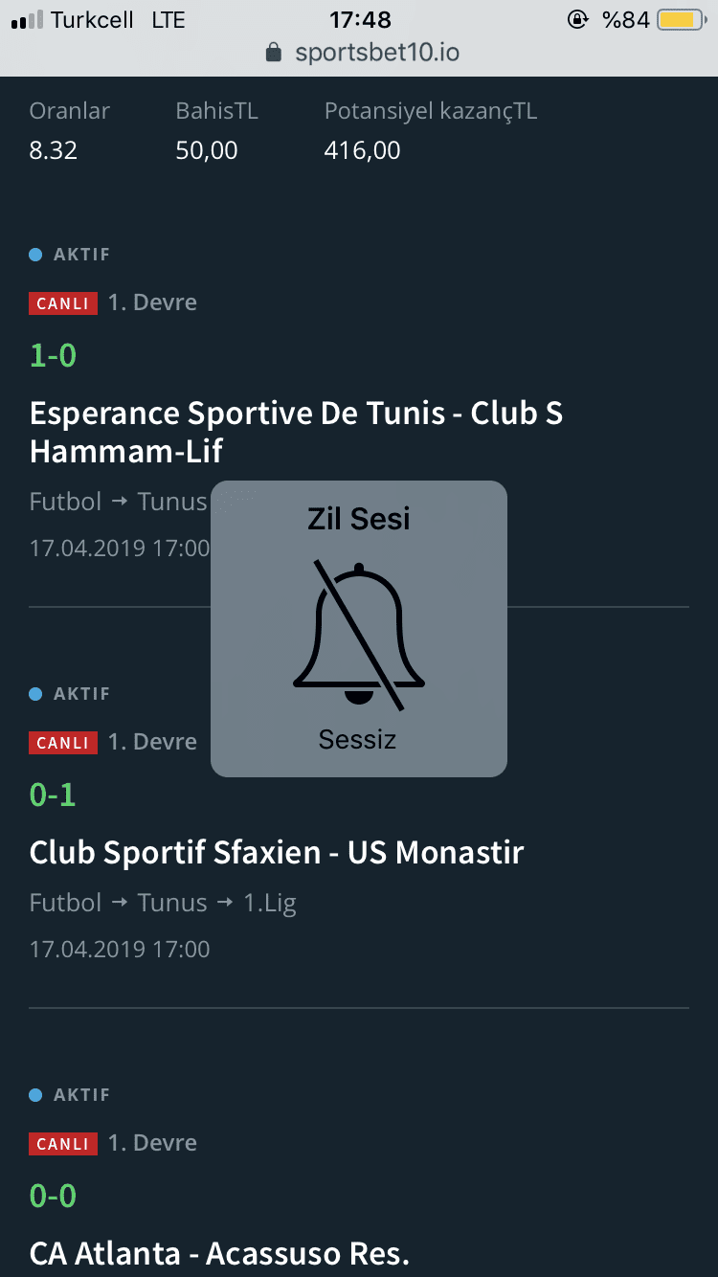Tap the lock icon in the address bar
The height and width of the screenshot is (1277, 718).
pyautogui.click(x=274, y=52)
